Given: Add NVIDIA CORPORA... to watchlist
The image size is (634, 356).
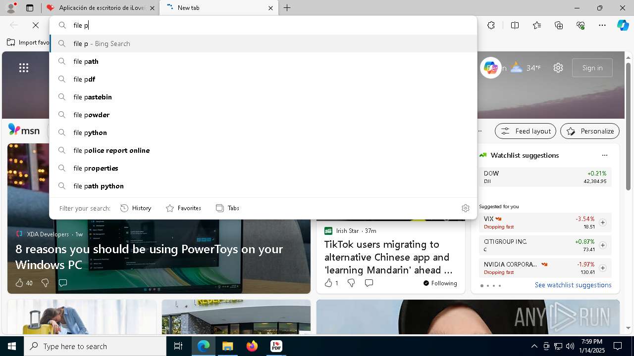Looking at the screenshot, I should [x=603, y=268].
